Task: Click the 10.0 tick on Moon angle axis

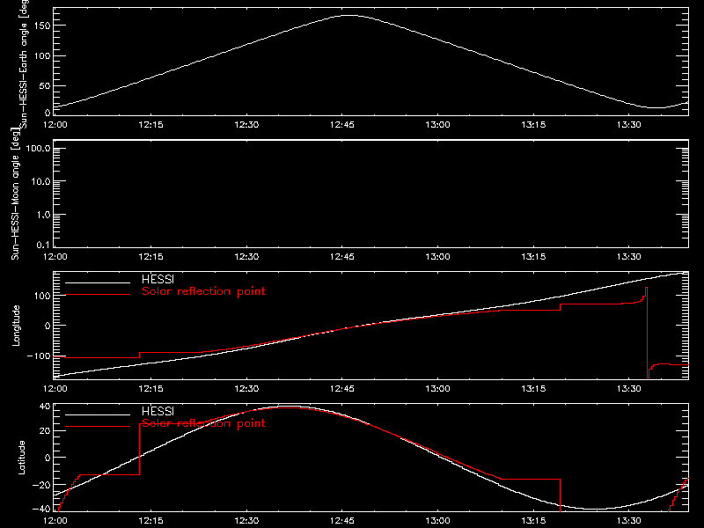Action: (x=40, y=182)
